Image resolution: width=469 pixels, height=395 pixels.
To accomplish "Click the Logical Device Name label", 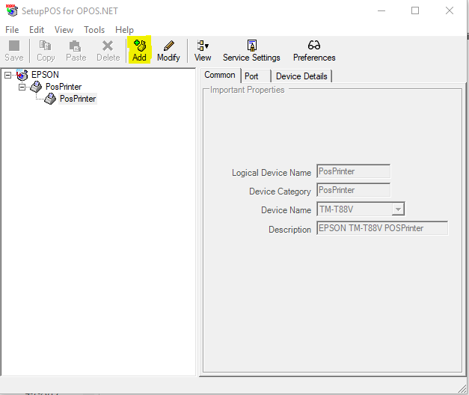I will (x=272, y=173).
